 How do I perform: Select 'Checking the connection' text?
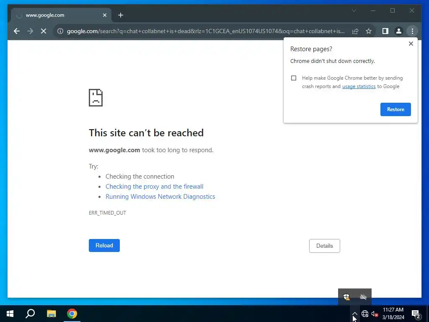tap(140, 177)
